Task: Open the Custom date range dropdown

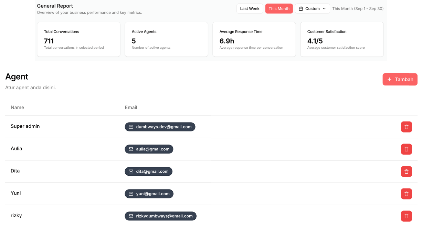Action: tap(312, 8)
